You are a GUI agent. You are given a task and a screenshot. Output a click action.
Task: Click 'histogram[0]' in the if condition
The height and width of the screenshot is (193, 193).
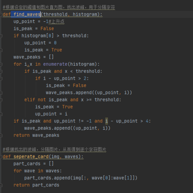point(38,36)
